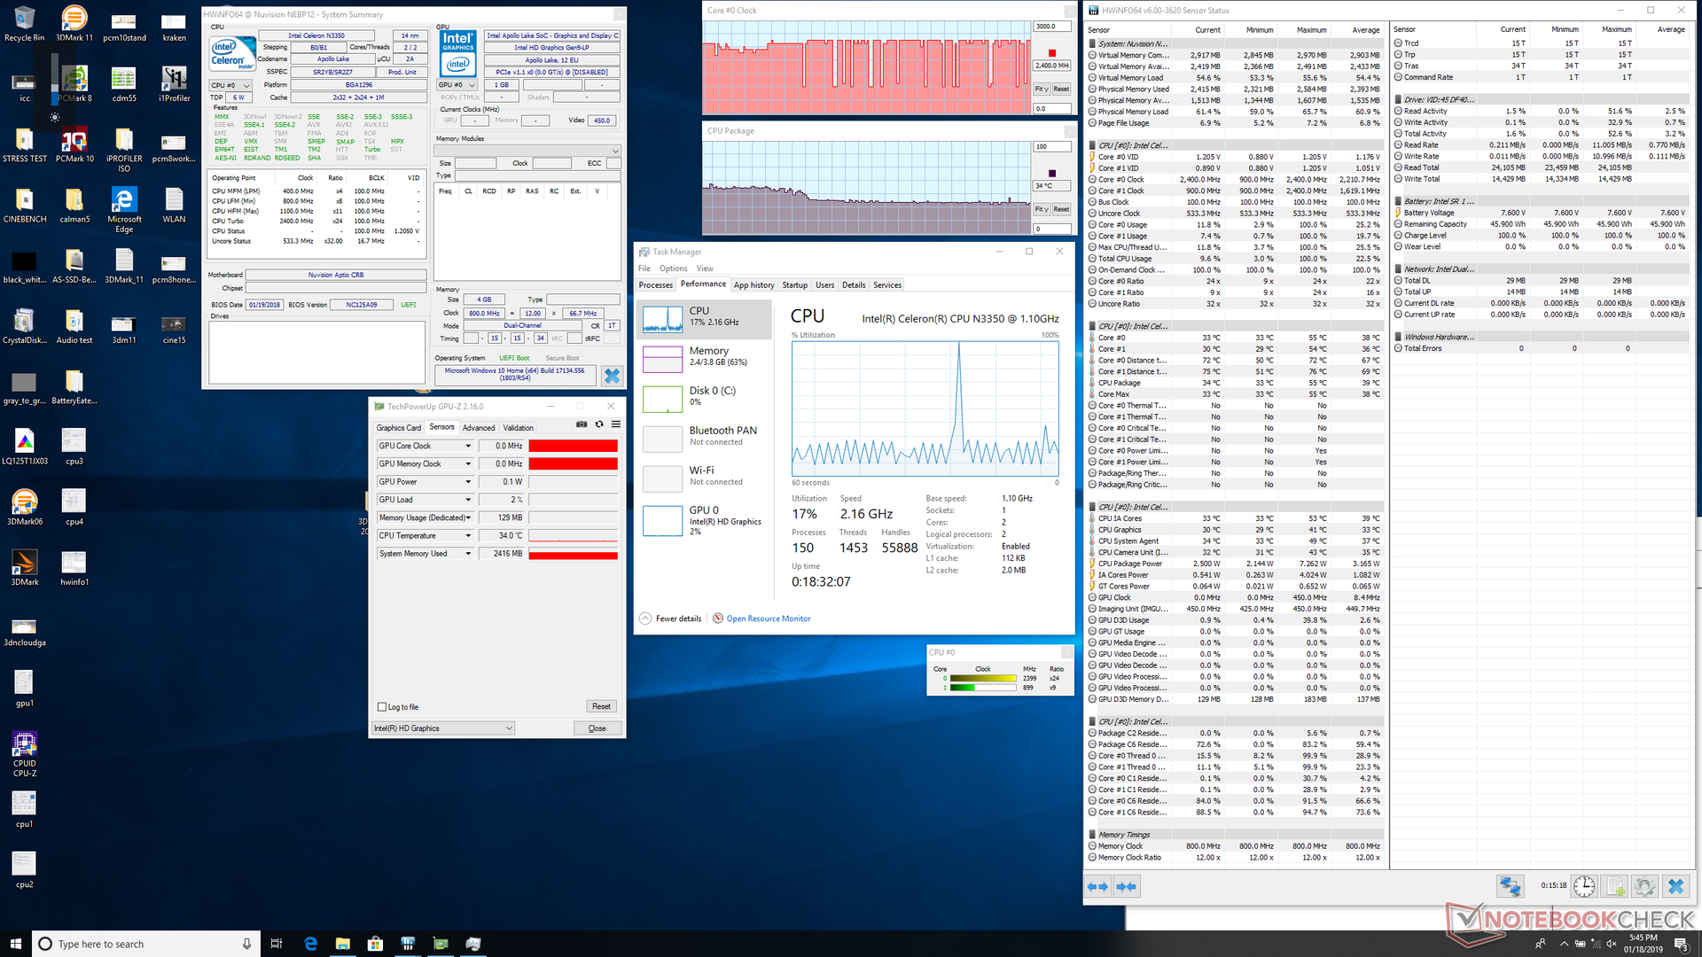Select Memory panel in Task Manager sidebar

click(x=705, y=358)
